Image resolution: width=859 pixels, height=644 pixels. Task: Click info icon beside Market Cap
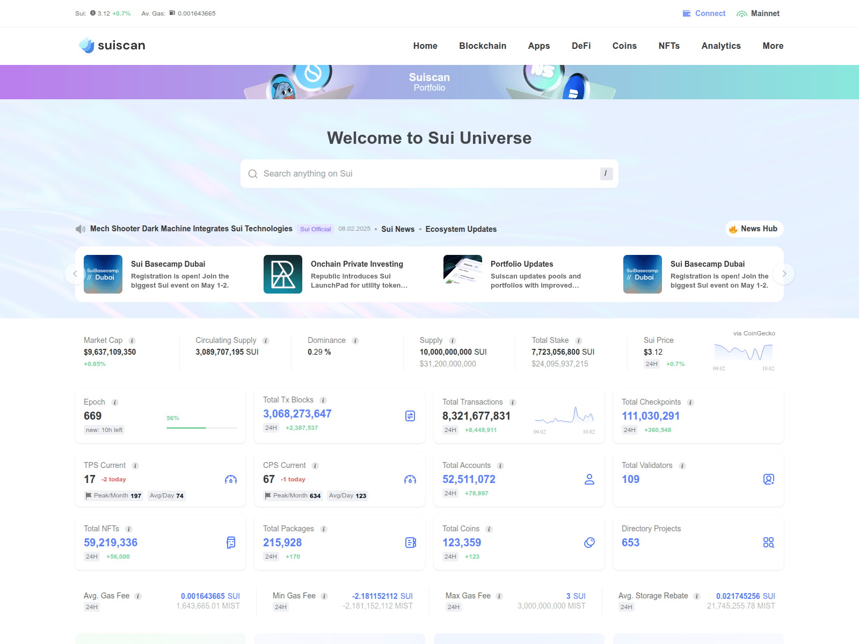[x=132, y=341]
